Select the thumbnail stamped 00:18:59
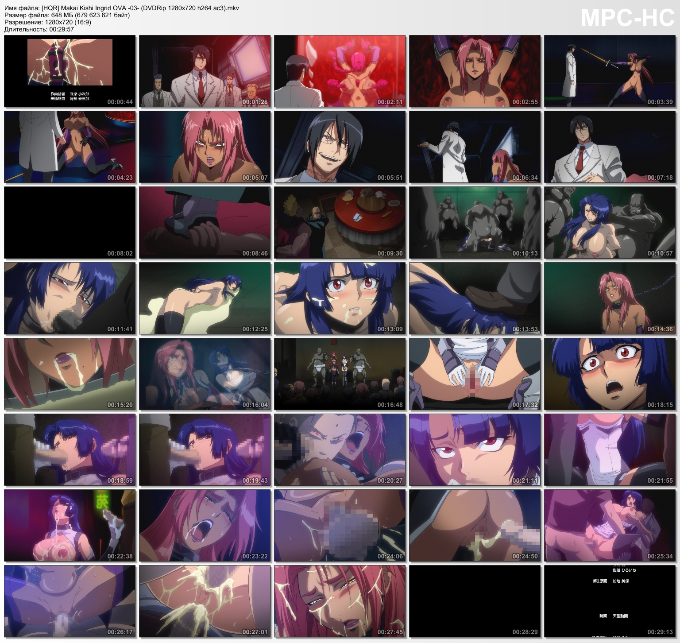Image resolution: width=680 pixels, height=643 pixels. point(70,450)
